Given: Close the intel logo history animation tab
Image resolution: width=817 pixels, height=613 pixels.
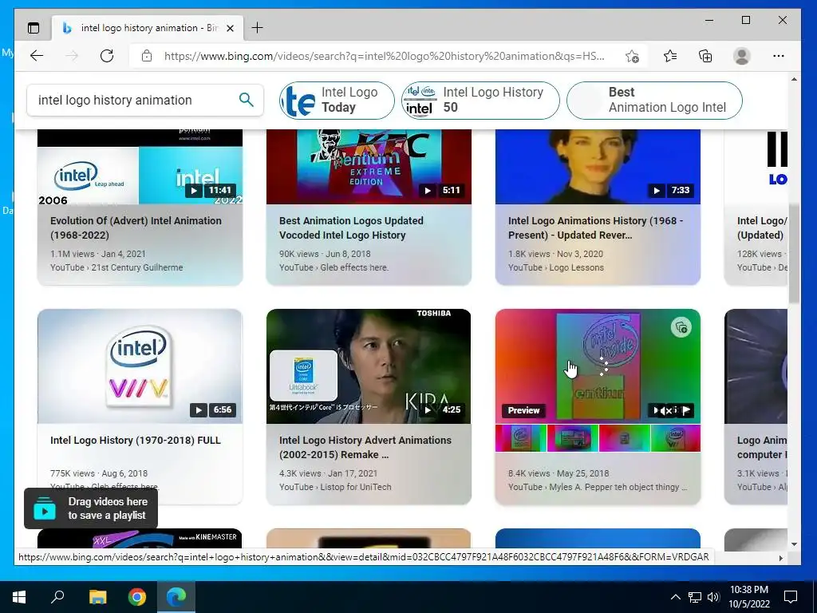Looking at the screenshot, I should (x=230, y=28).
